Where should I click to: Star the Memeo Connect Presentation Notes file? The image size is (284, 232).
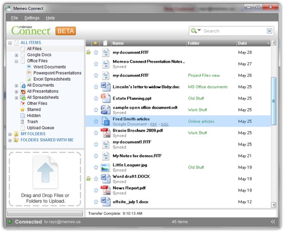[x=96, y=64]
